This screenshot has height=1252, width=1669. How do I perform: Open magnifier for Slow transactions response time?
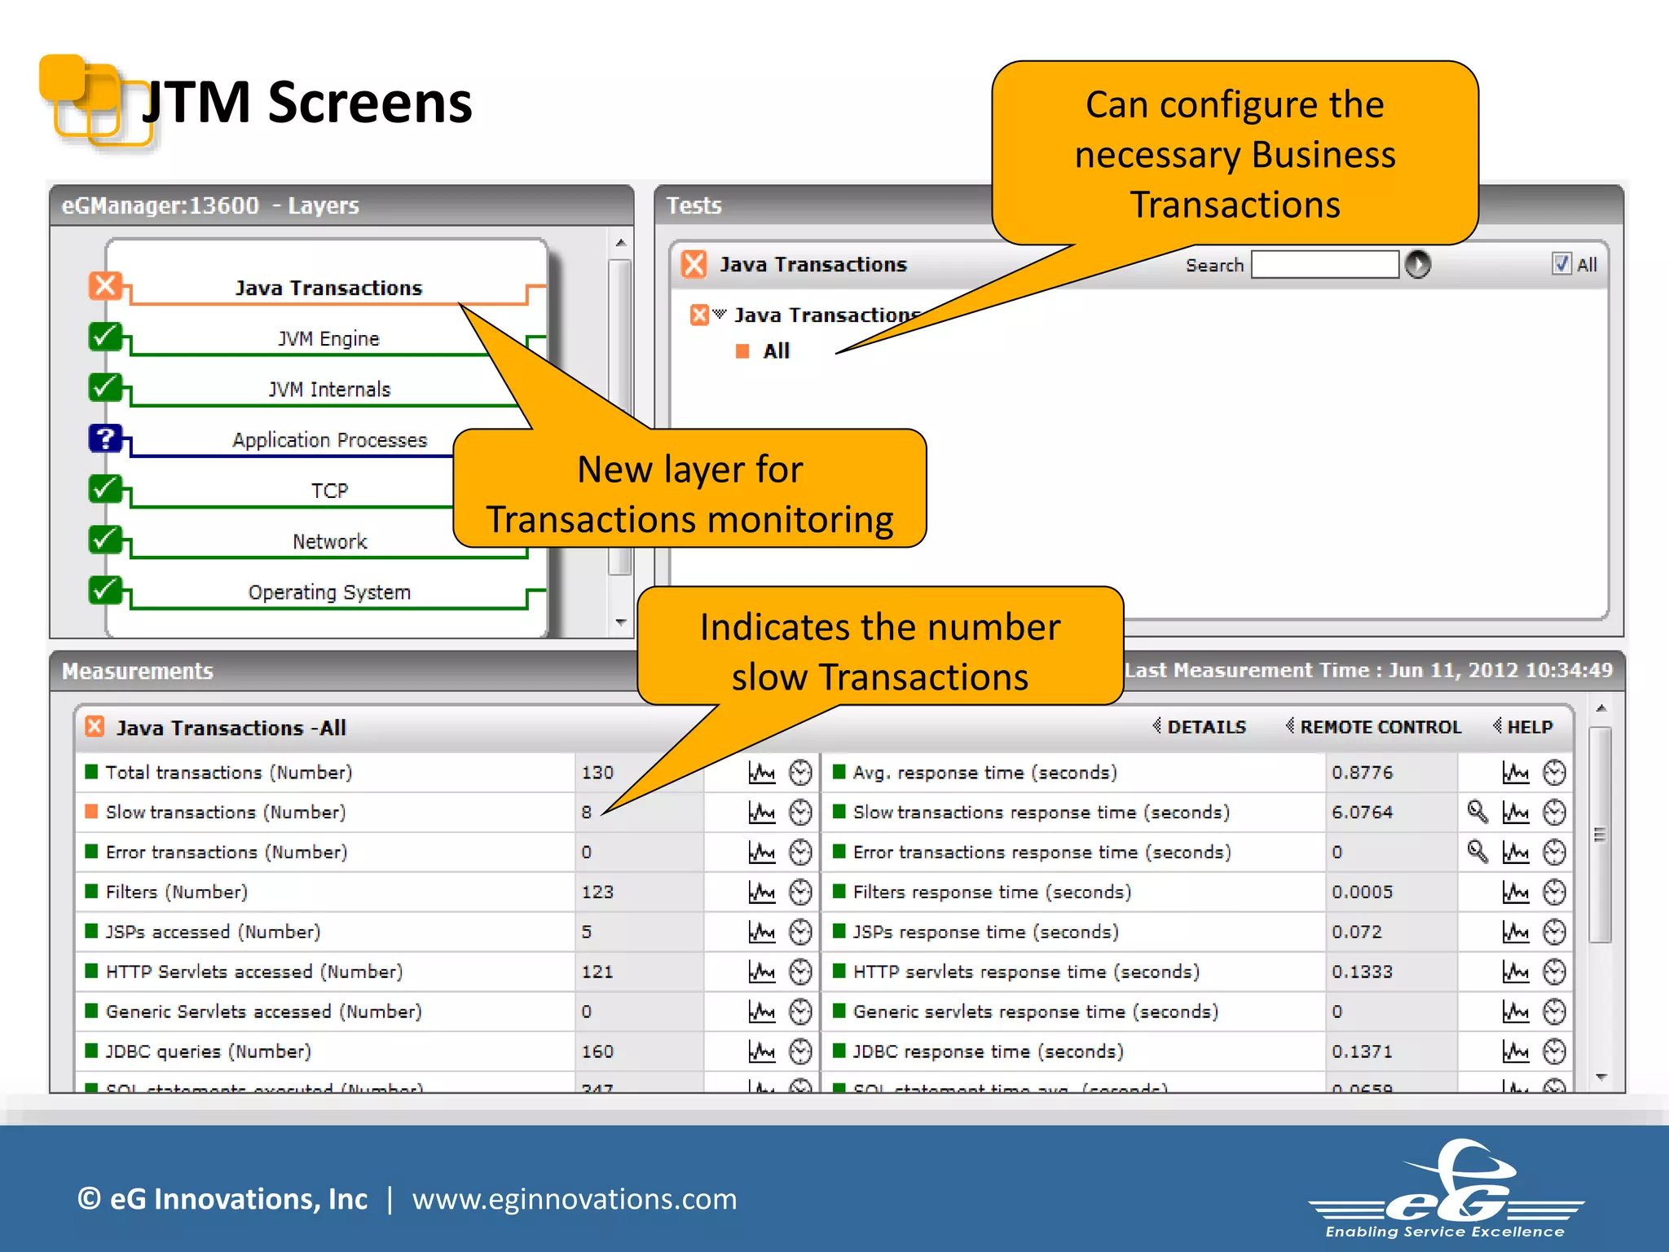(x=1477, y=812)
